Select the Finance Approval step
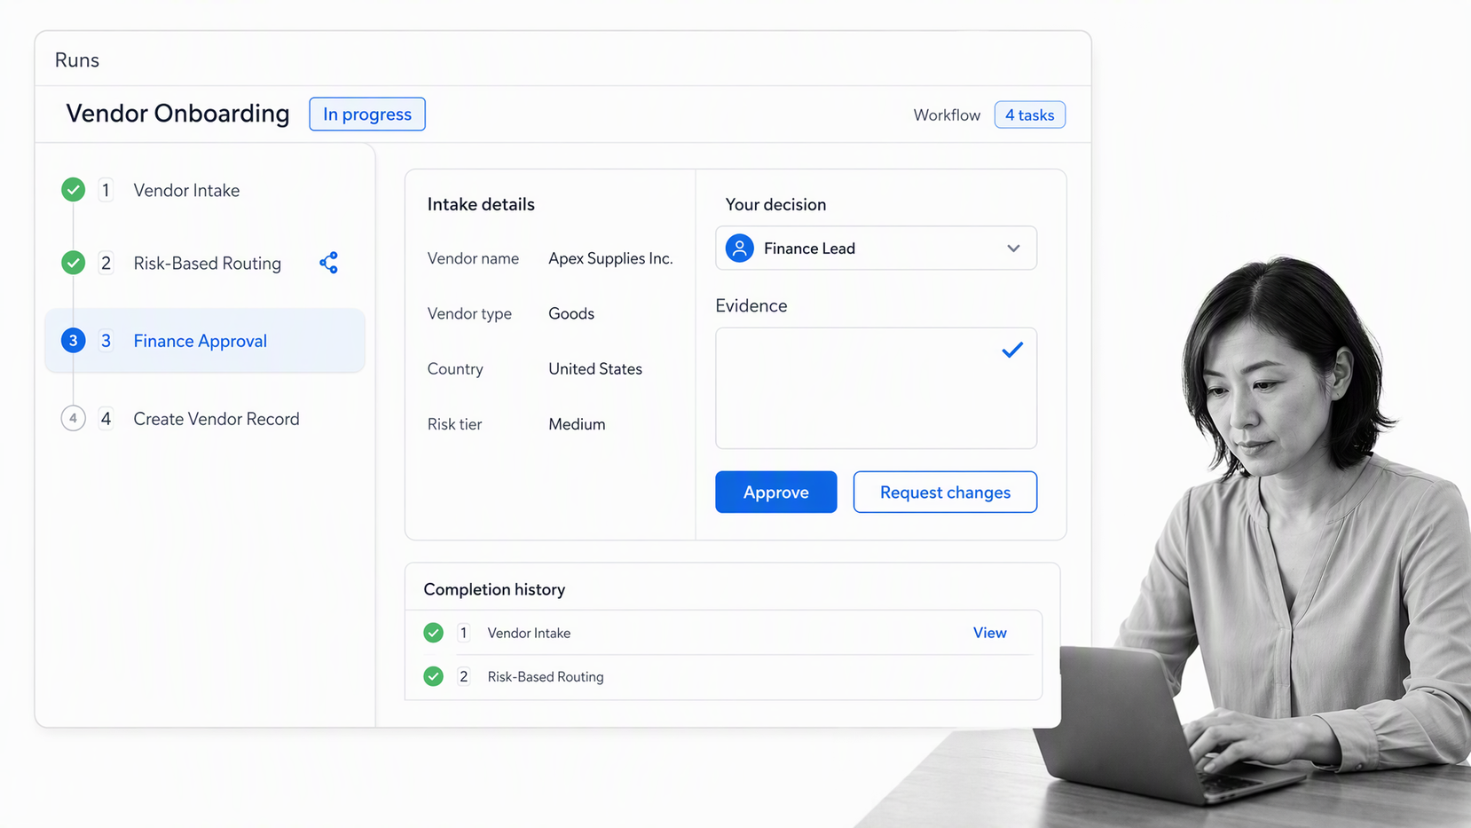This screenshot has height=828, width=1471. 205,341
